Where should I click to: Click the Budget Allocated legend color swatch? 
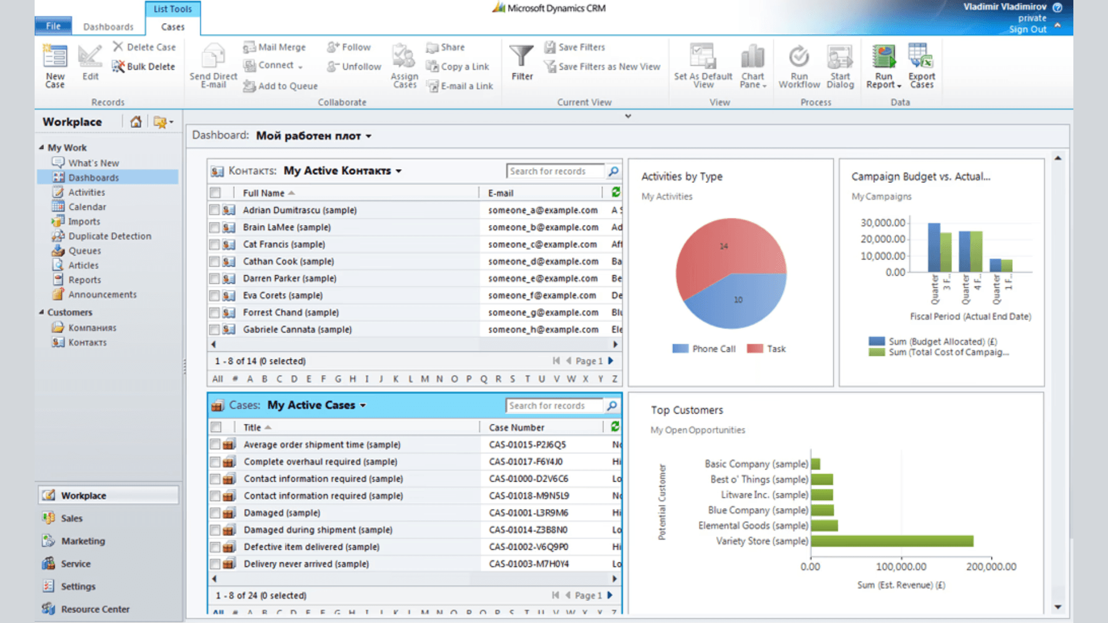[x=877, y=341]
